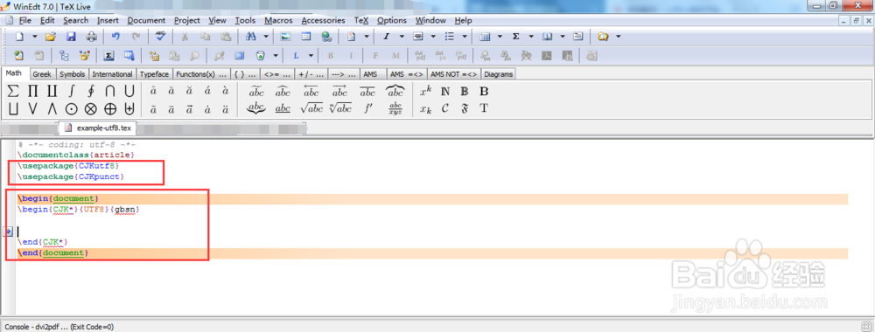Expand the italic font style dropdown arrow
The image size is (875, 332).
click(402, 37)
